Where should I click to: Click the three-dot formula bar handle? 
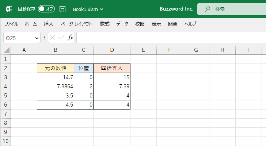coord(44,38)
